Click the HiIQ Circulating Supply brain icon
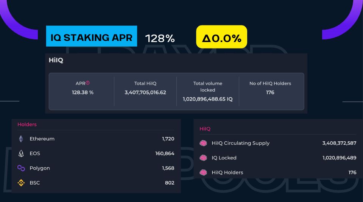The image size is (363, 202). pos(203,143)
